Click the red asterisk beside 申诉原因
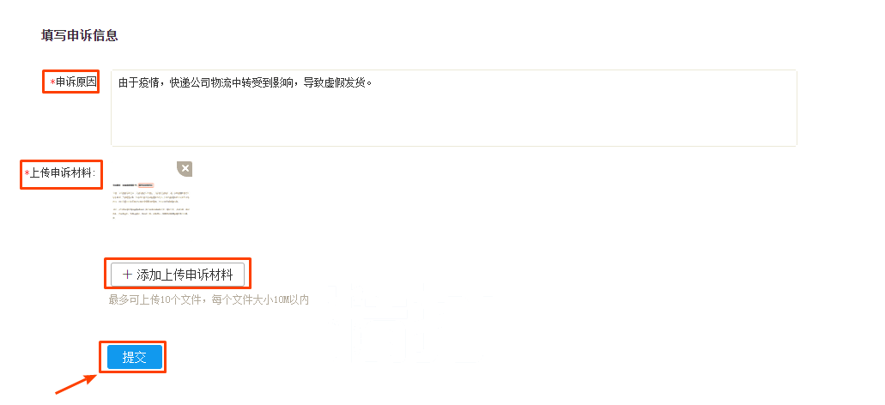Image resolution: width=885 pixels, height=405 pixels. 52,83
